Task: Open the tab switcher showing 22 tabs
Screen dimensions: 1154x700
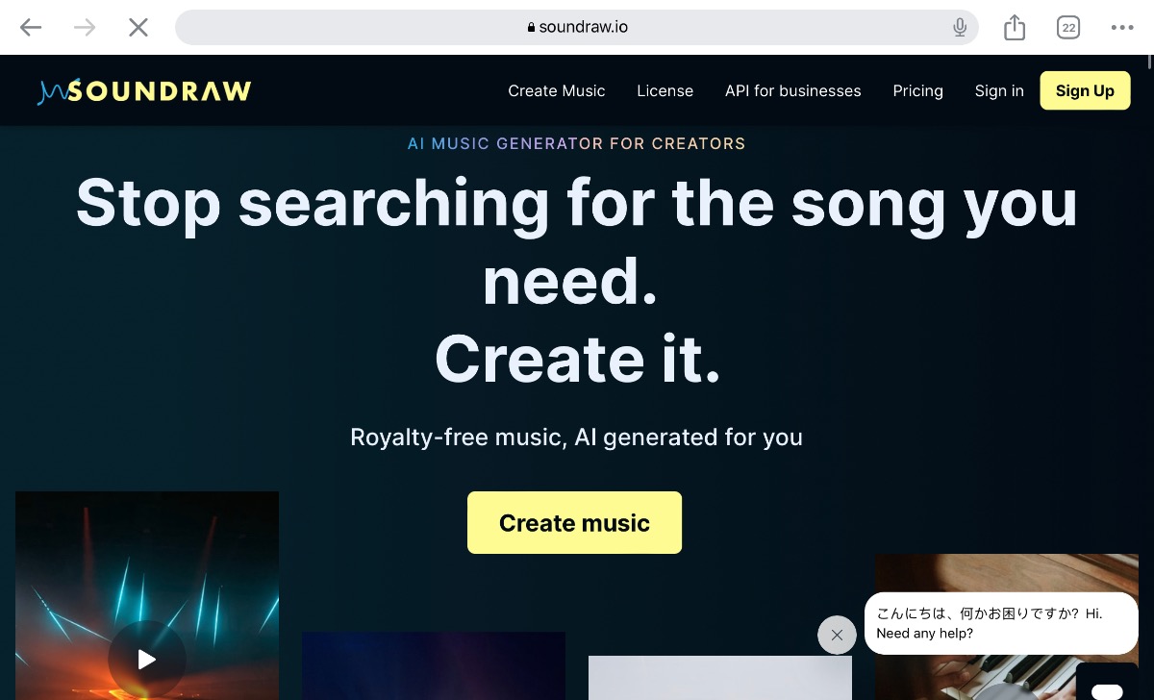Action: click(x=1068, y=27)
